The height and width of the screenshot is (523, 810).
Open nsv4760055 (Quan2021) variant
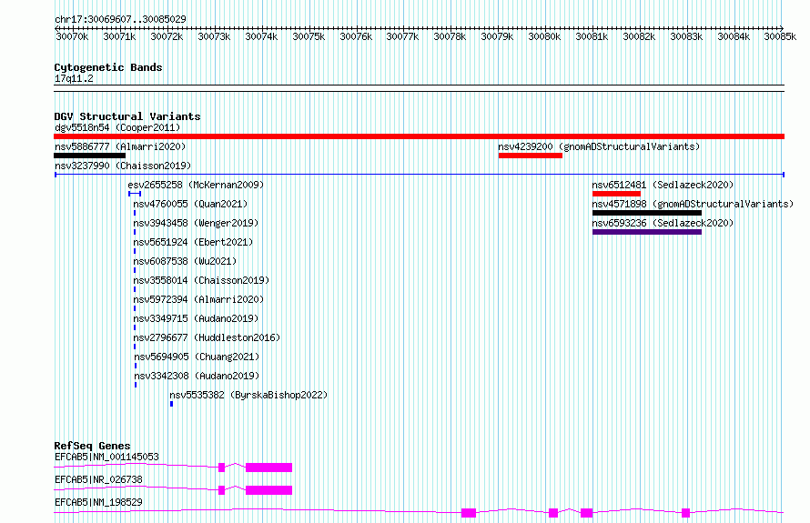[190, 204]
